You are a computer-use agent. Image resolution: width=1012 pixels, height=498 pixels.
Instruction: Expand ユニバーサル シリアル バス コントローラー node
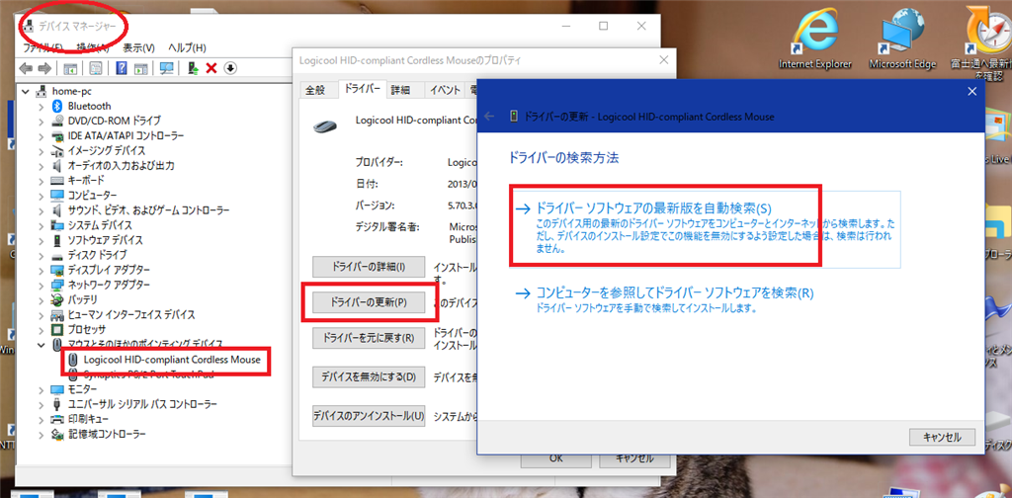pyautogui.click(x=42, y=404)
